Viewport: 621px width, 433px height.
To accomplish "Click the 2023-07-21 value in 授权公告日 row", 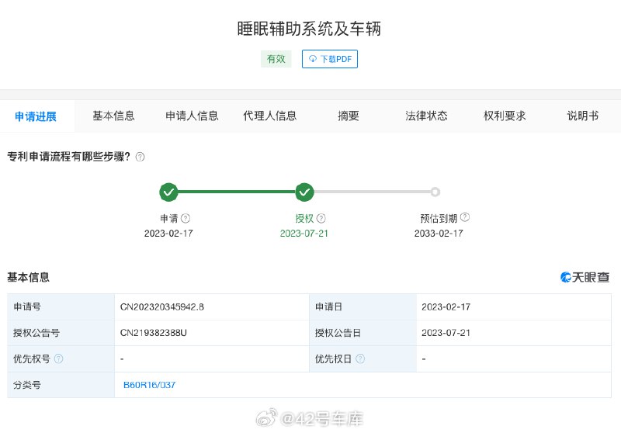I will [x=446, y=333].
